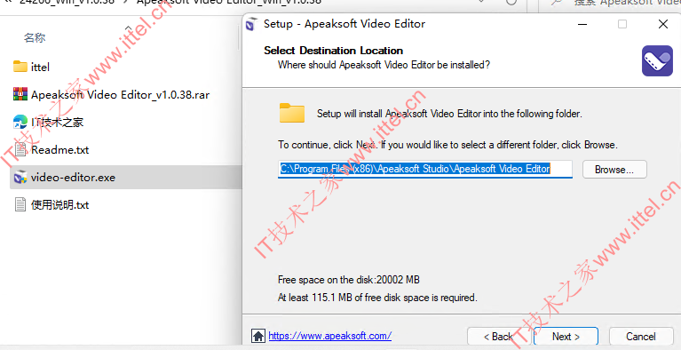
Task: Click the setup title bar app icon
Action: (251, 24)
